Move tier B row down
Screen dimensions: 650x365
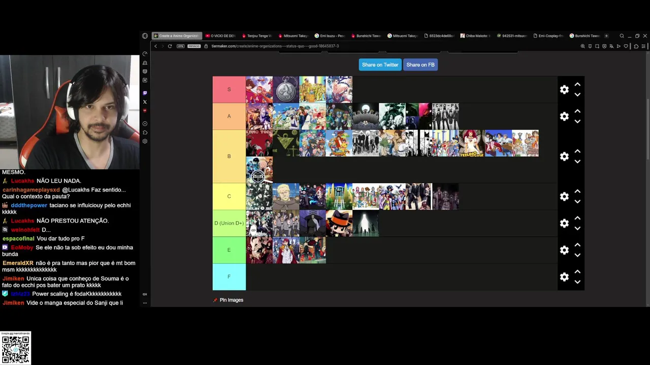click(577, 161)
